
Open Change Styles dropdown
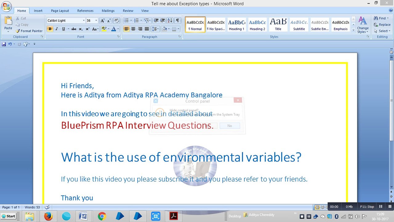pos(363,25)
